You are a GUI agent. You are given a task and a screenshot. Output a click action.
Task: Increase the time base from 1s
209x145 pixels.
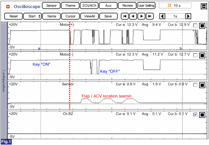188,16
